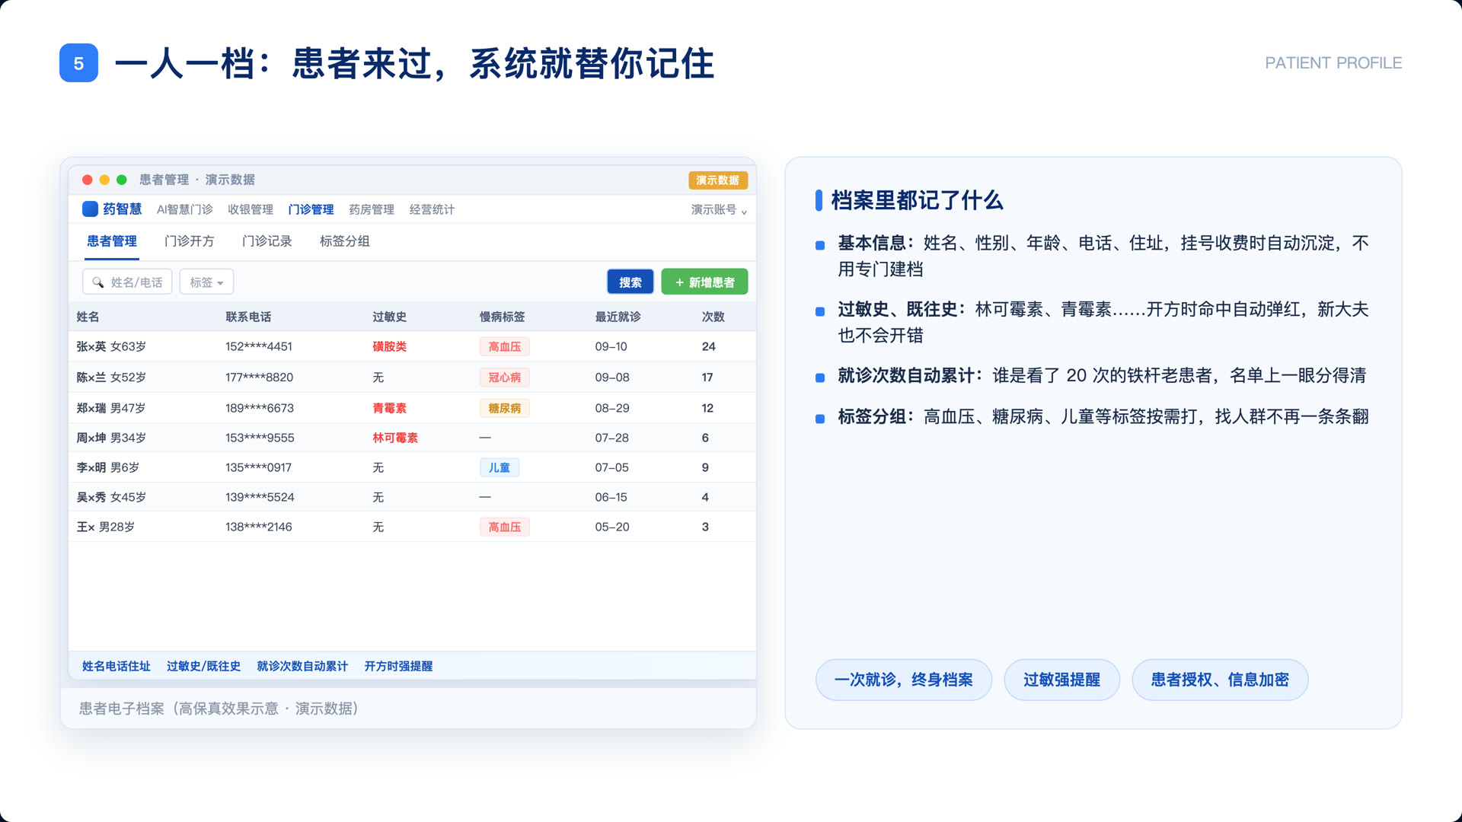
Task: Select patient 吴×秀 女45岁
Action: [111, 497]
